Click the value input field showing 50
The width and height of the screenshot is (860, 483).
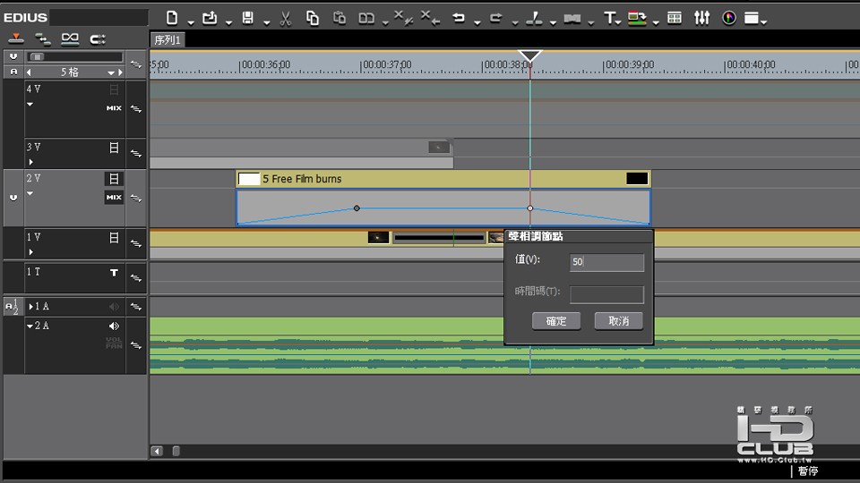point(606,263)
